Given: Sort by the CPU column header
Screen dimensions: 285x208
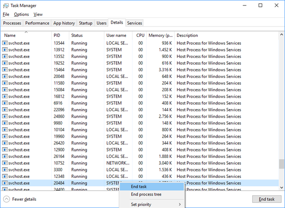Looking at the screenshot, I should click(x=139, y=36).
